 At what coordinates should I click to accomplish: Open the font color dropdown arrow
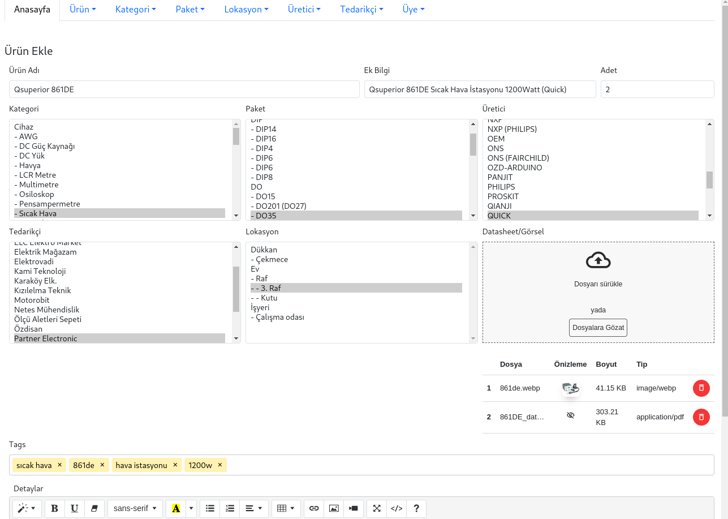[x=191, y=508]
